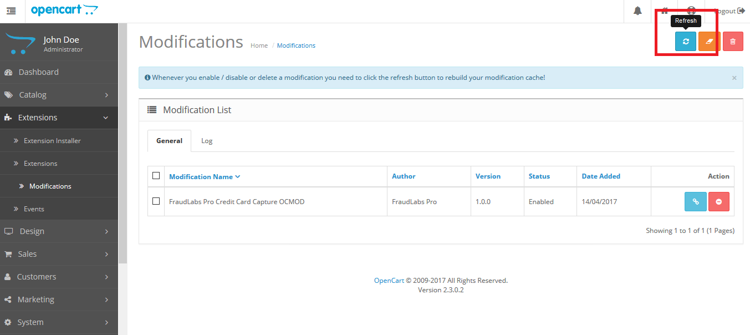Tick the select-all checkbox in the table header
Screen dimensions: 750x335
pos(156,176)
